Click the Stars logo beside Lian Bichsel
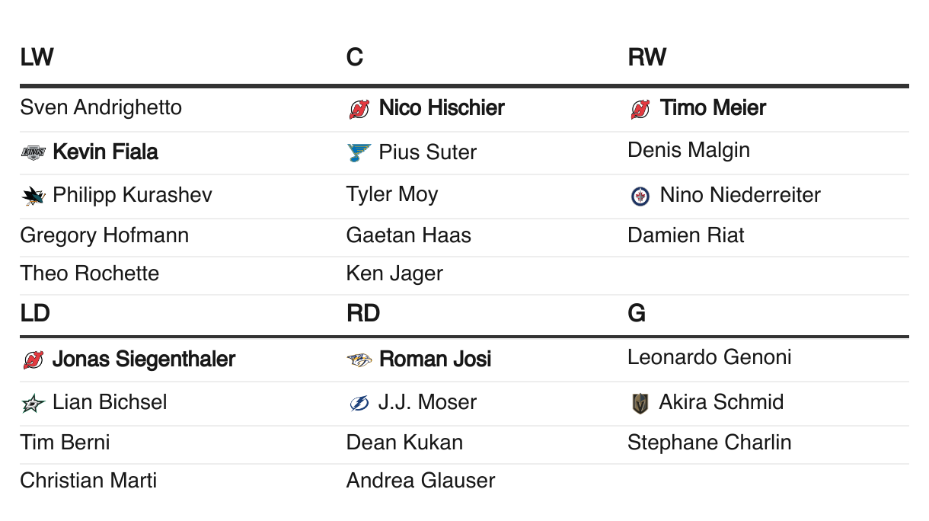The height and width of the screenshot is (521, 929). click(x=34, y=403)
